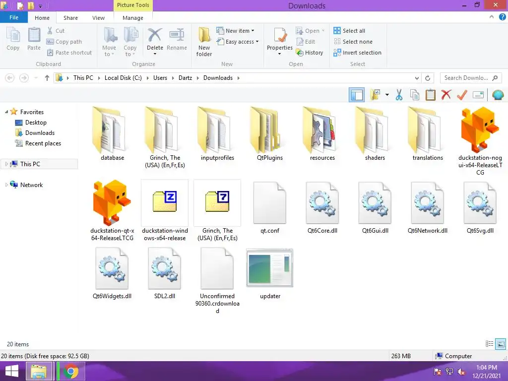Switch to the View tab
508x381 pixels.
coord(99,18)
